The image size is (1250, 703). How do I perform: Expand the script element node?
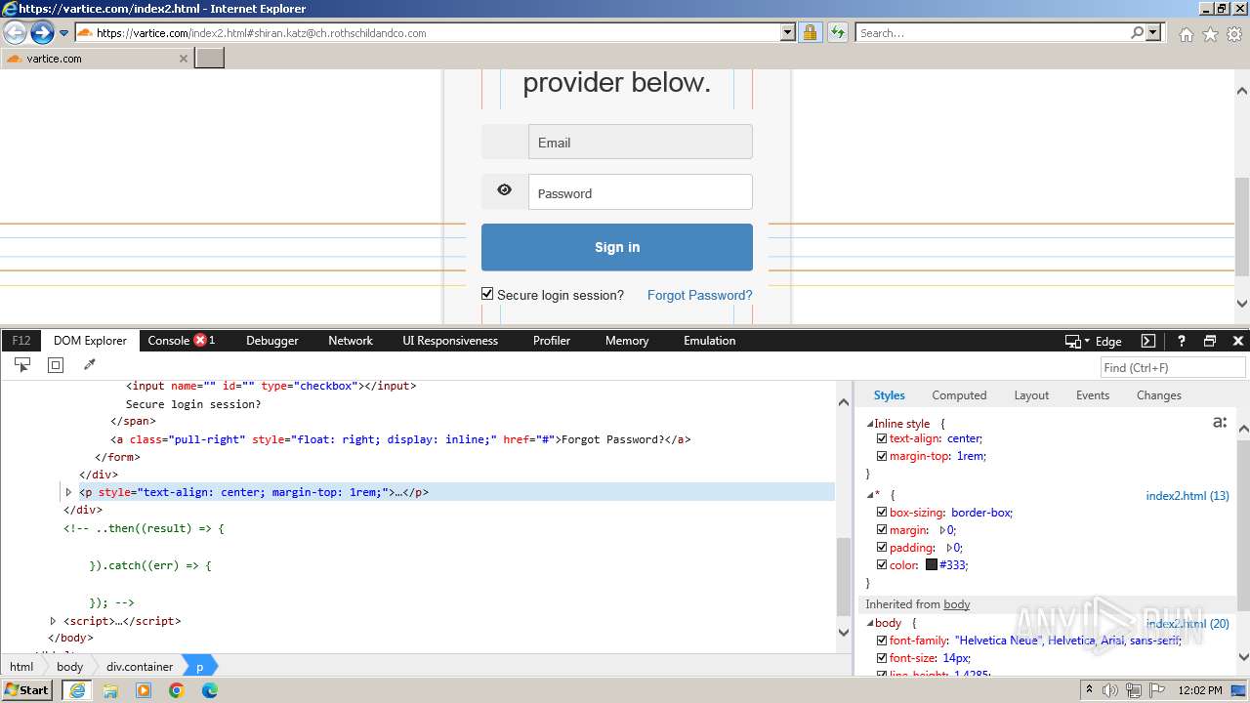point(53,621)
